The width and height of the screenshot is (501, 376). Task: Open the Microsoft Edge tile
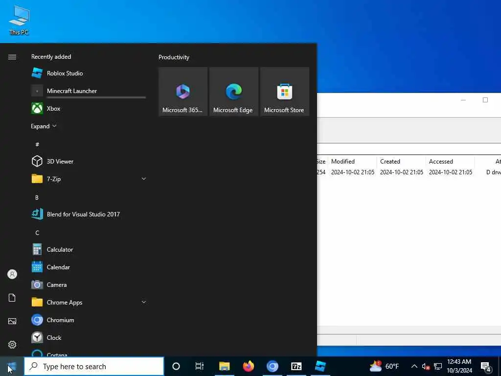[233, 92]
